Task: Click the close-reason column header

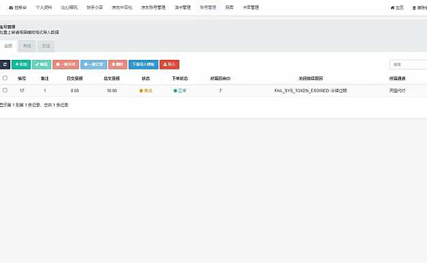Action: [x=311, y=78]
